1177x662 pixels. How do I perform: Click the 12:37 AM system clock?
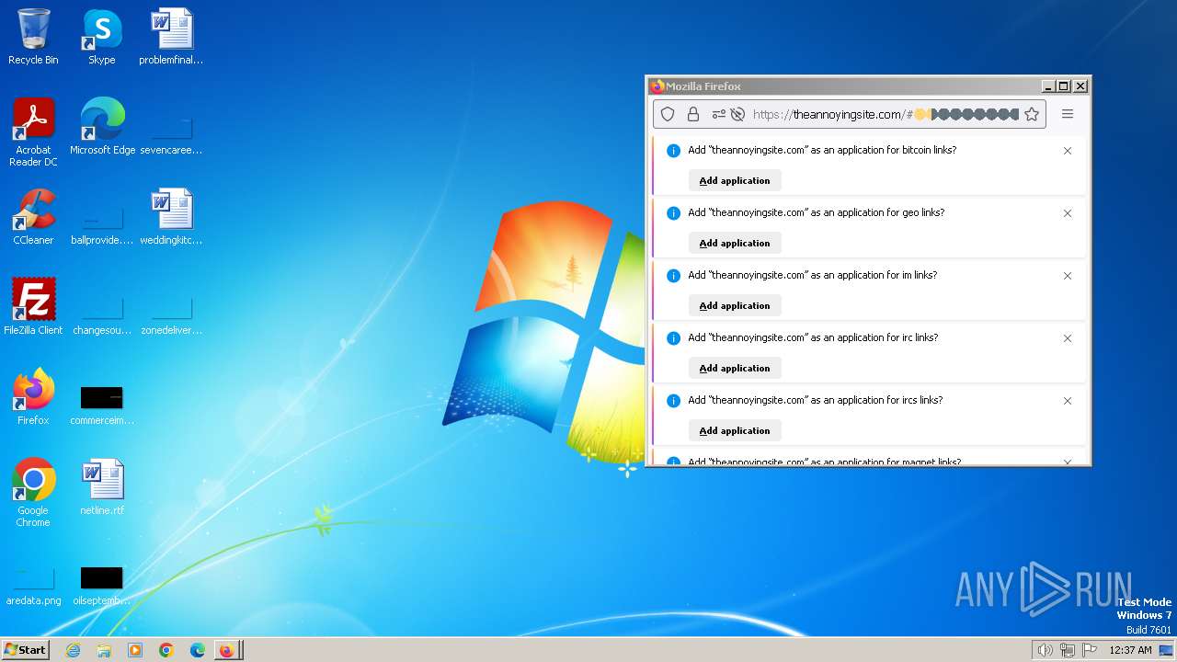(1130, 650)
